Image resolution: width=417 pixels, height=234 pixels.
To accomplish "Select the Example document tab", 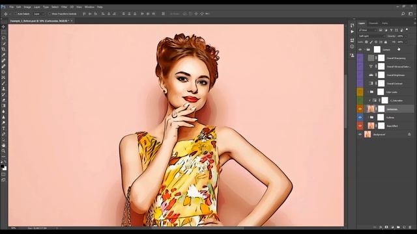I will [x=40, y=21].
